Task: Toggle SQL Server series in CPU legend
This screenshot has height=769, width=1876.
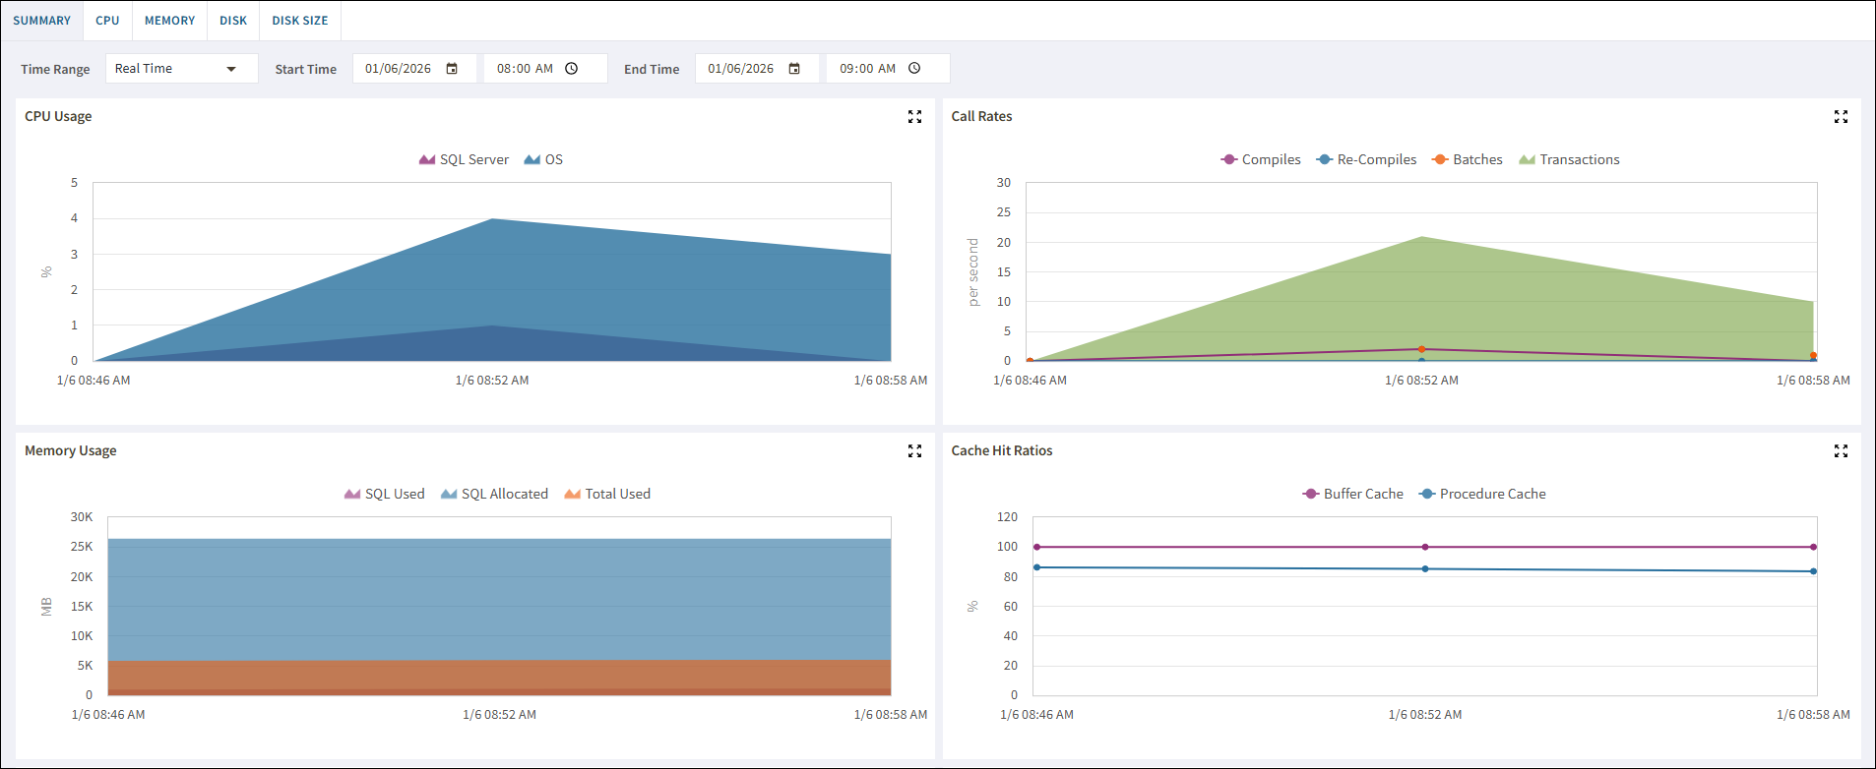Action: click(464, 159)
